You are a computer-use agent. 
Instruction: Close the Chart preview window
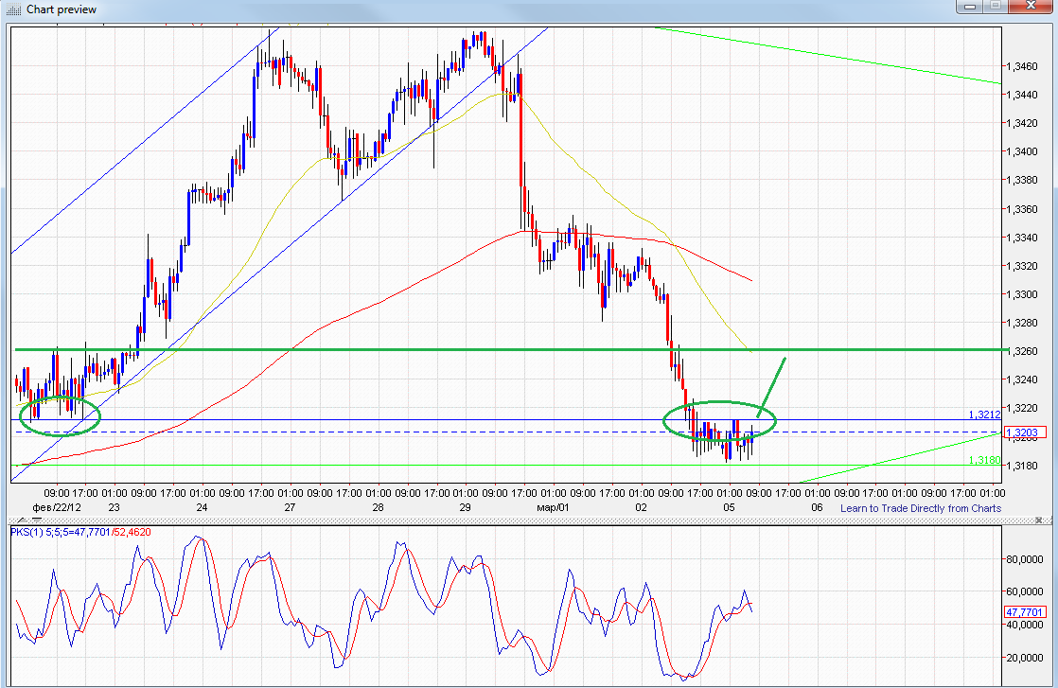pos(1029,7)
